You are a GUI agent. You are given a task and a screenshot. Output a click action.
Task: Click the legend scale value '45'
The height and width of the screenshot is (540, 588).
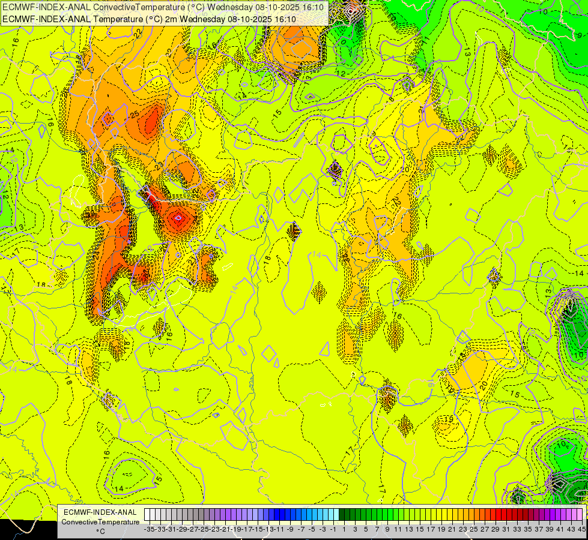[581, 530]
